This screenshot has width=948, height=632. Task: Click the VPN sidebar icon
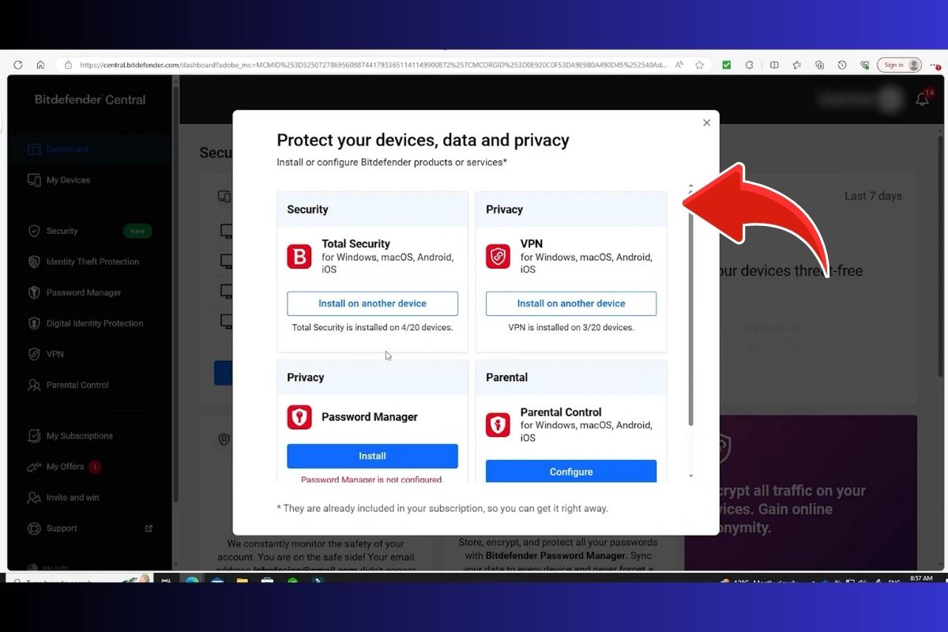34,354
